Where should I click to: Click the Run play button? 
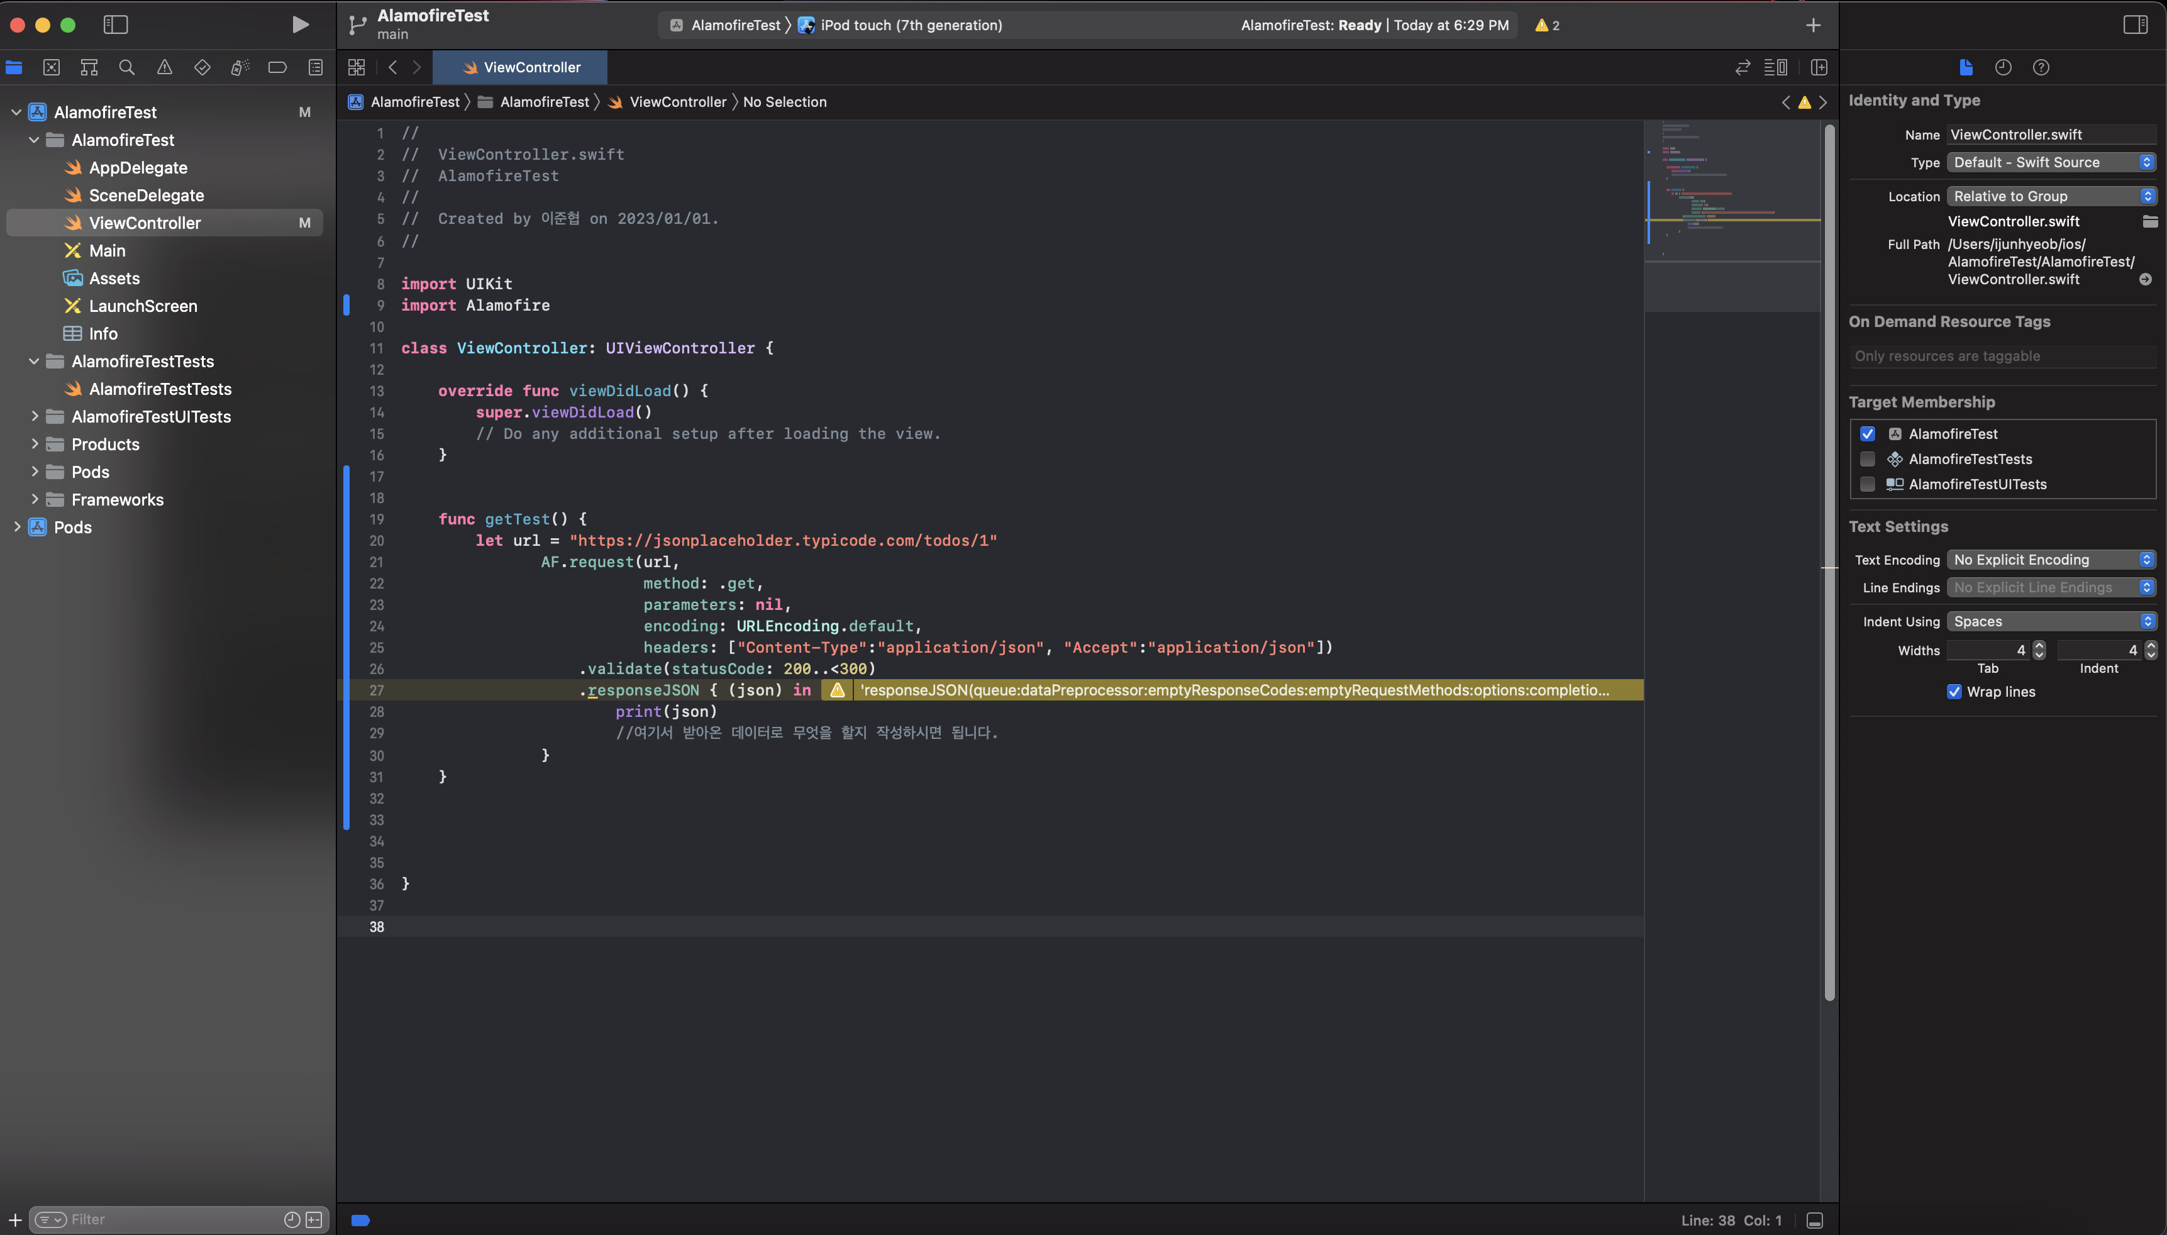[300, 25]
